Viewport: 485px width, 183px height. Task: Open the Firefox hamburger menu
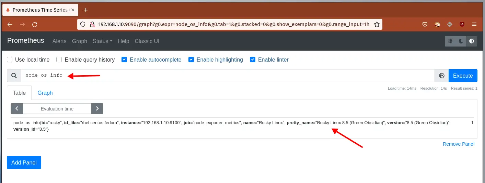474,24
